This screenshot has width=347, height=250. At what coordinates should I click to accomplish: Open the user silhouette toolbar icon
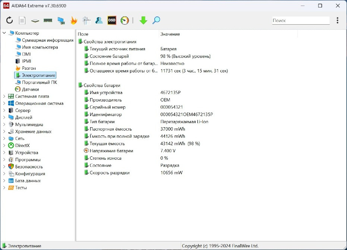(99, 21)
